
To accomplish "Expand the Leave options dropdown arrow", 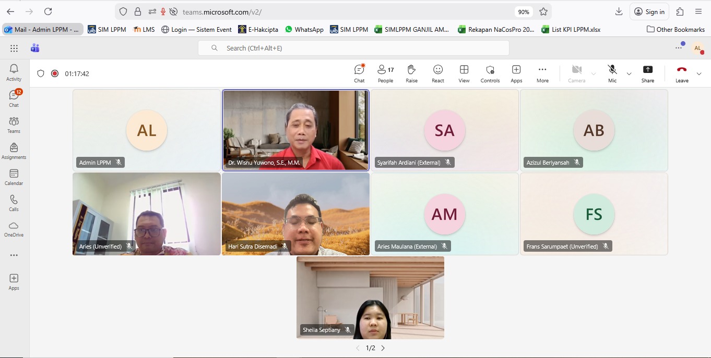I will (699, 73).
